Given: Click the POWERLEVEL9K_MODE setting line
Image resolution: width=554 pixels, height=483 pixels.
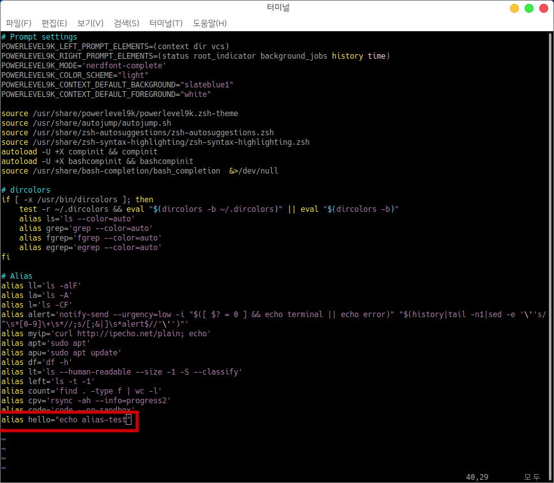Looking at the screenshot, I should click(83, 66).
